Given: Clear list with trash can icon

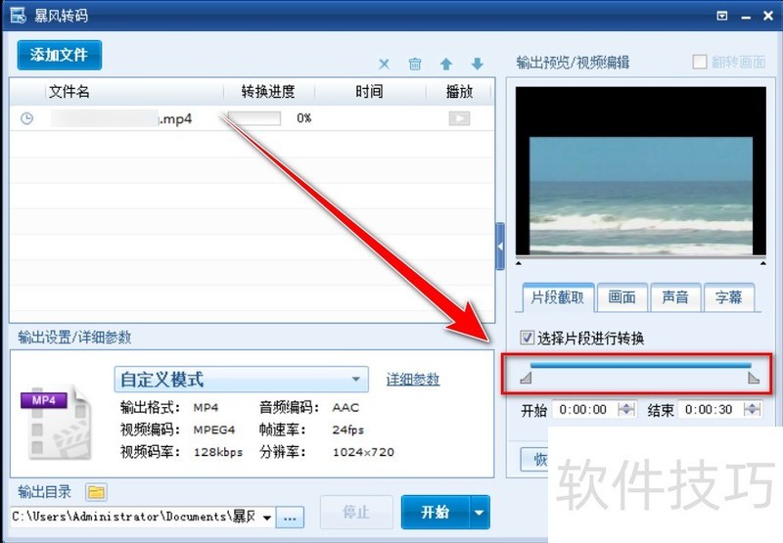Looking at the screenshot, I should pyautogui.click(x=415, y=64).
